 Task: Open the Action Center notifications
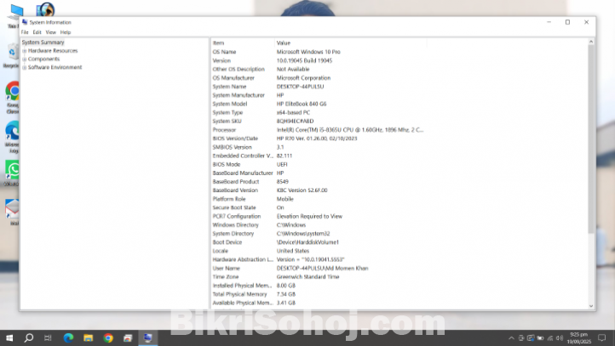(x=601, y=337)
